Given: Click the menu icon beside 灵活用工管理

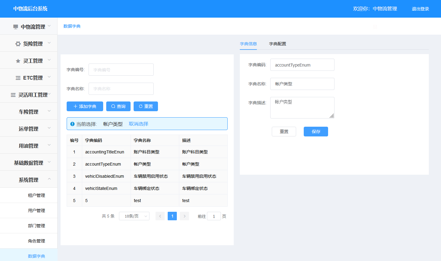Looking at the screenshot, I should 13,95.
